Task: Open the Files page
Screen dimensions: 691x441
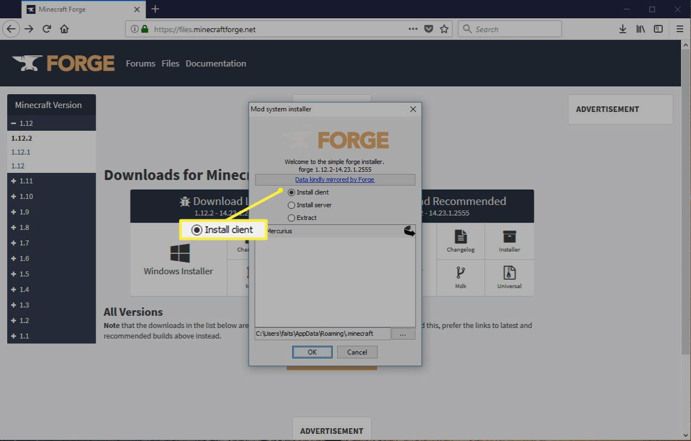Action: (x=171, y=63)
